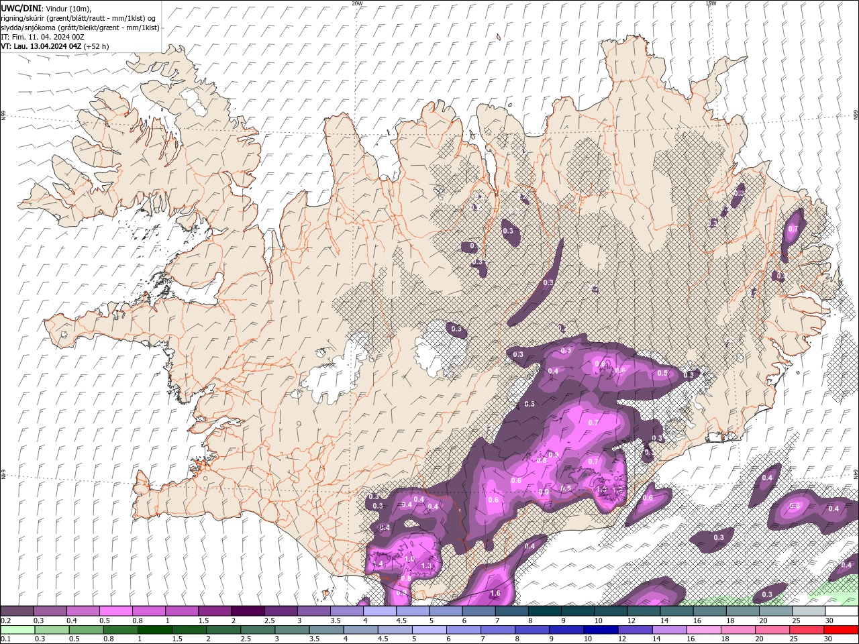Click the dark grey-purple 0.2 swatch in top legend

coord(17,611)
